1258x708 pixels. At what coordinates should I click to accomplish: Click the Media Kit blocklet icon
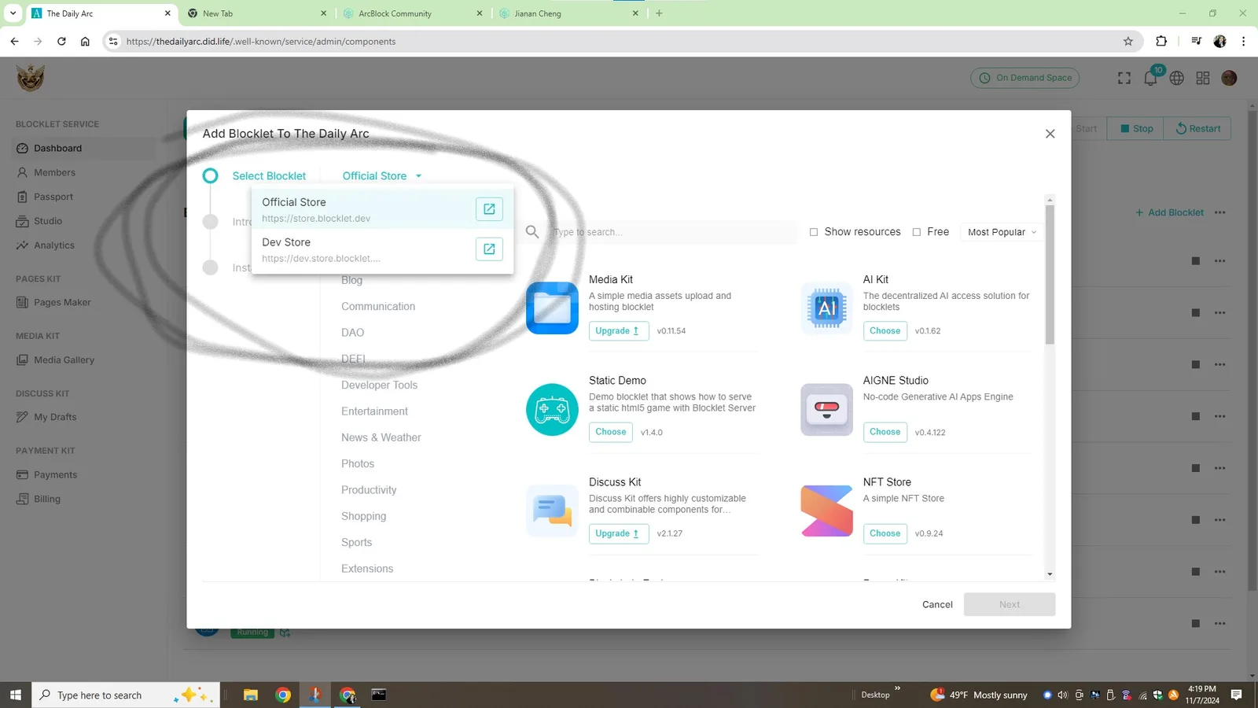click(x=552, y=308)
